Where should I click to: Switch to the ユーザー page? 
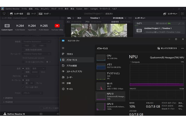[69, 77]
